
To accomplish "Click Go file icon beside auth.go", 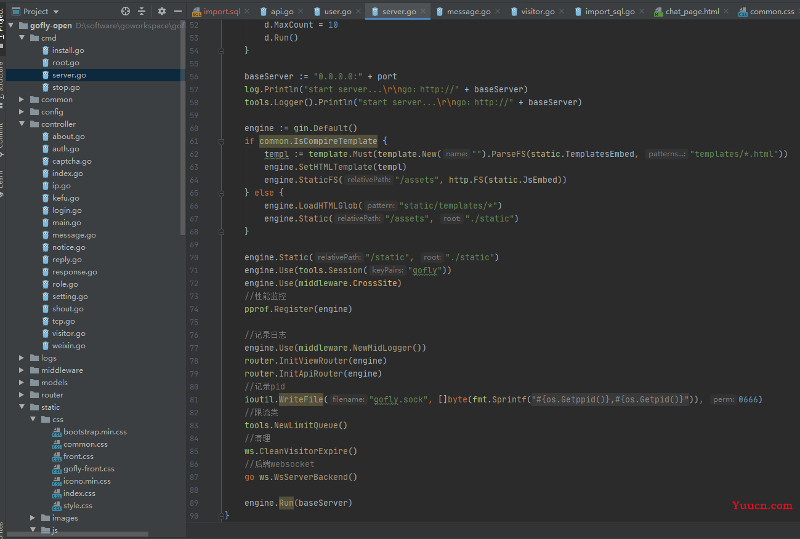I will pyautogui.click(x=46, y=149).
